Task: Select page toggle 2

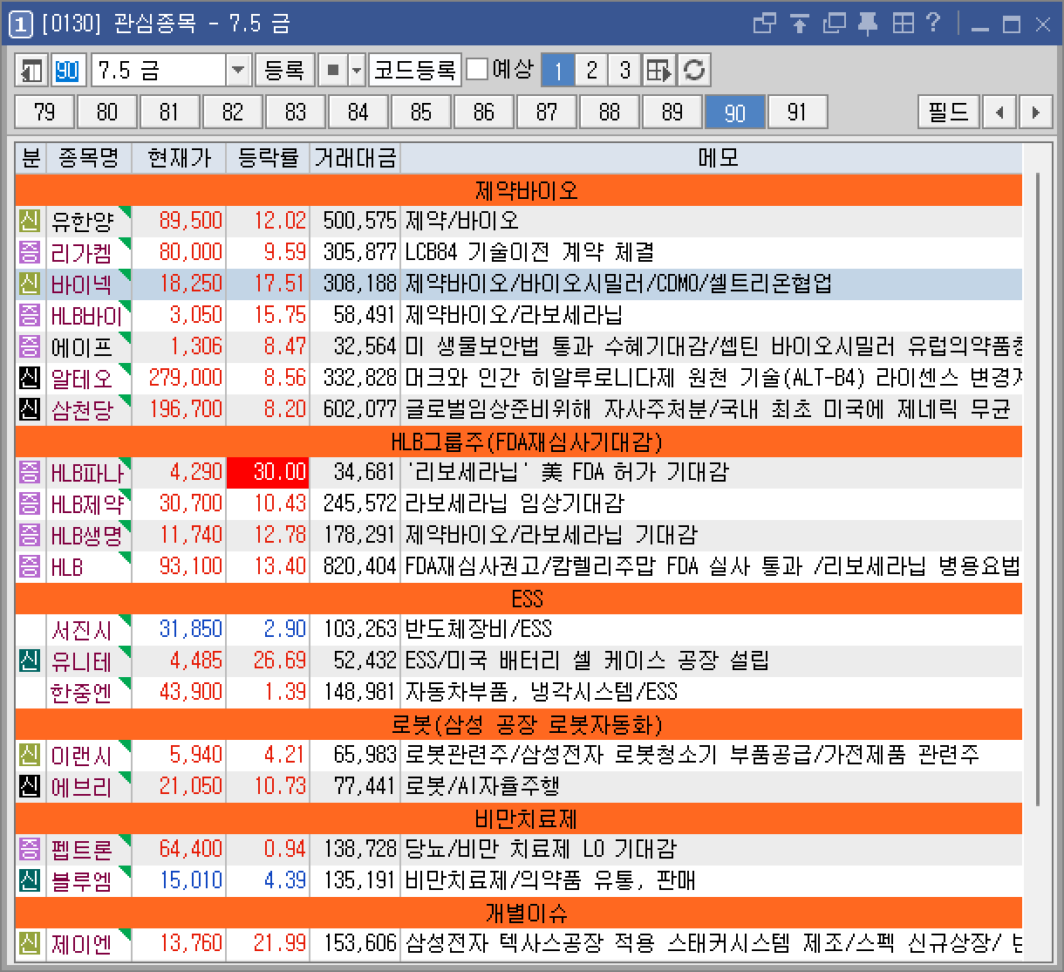Action: coord(591,71)
